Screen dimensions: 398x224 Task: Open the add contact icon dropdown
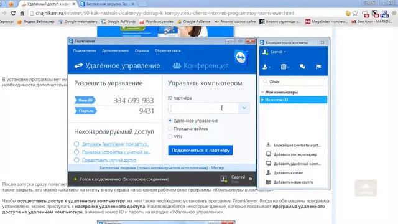click(x=266, y=67)
